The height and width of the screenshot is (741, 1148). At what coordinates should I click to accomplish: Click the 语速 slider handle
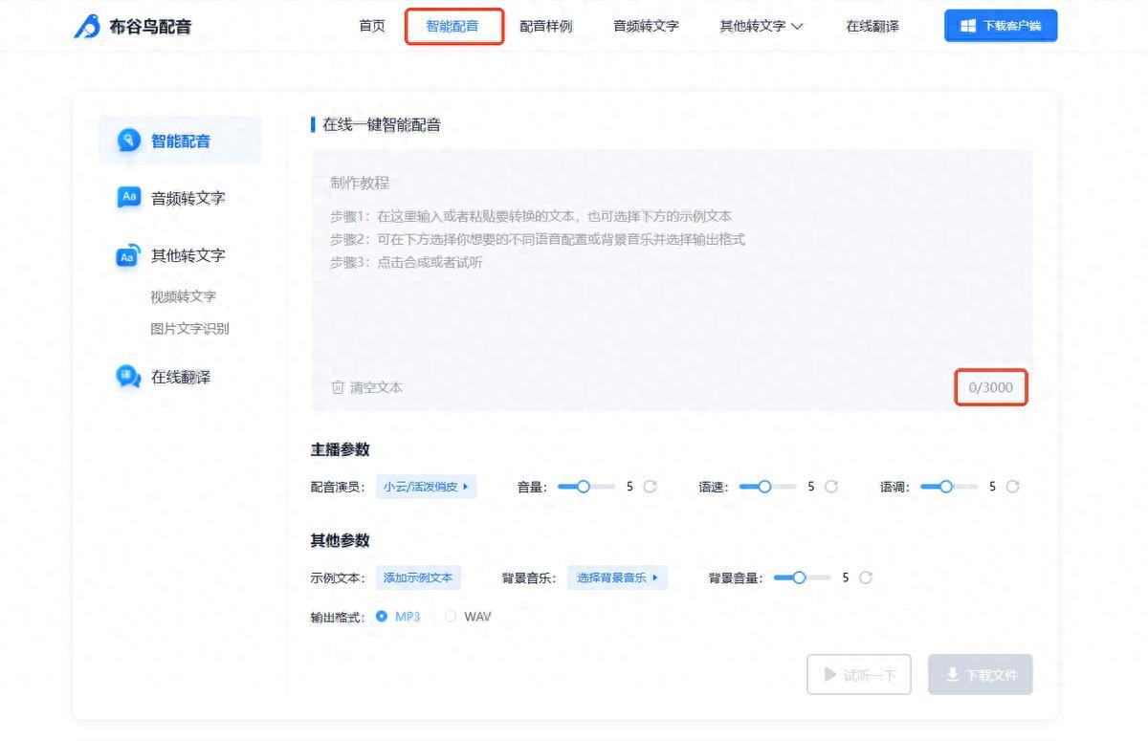pyautogui.click(x=764, y=487)
